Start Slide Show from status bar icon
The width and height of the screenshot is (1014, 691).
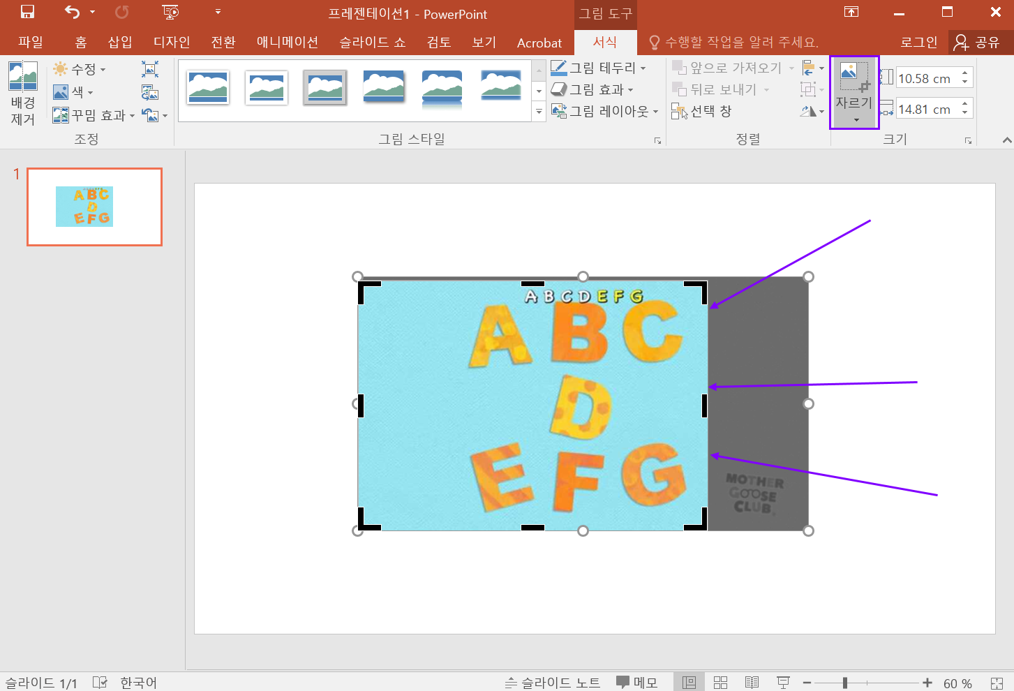pos(783,683)
